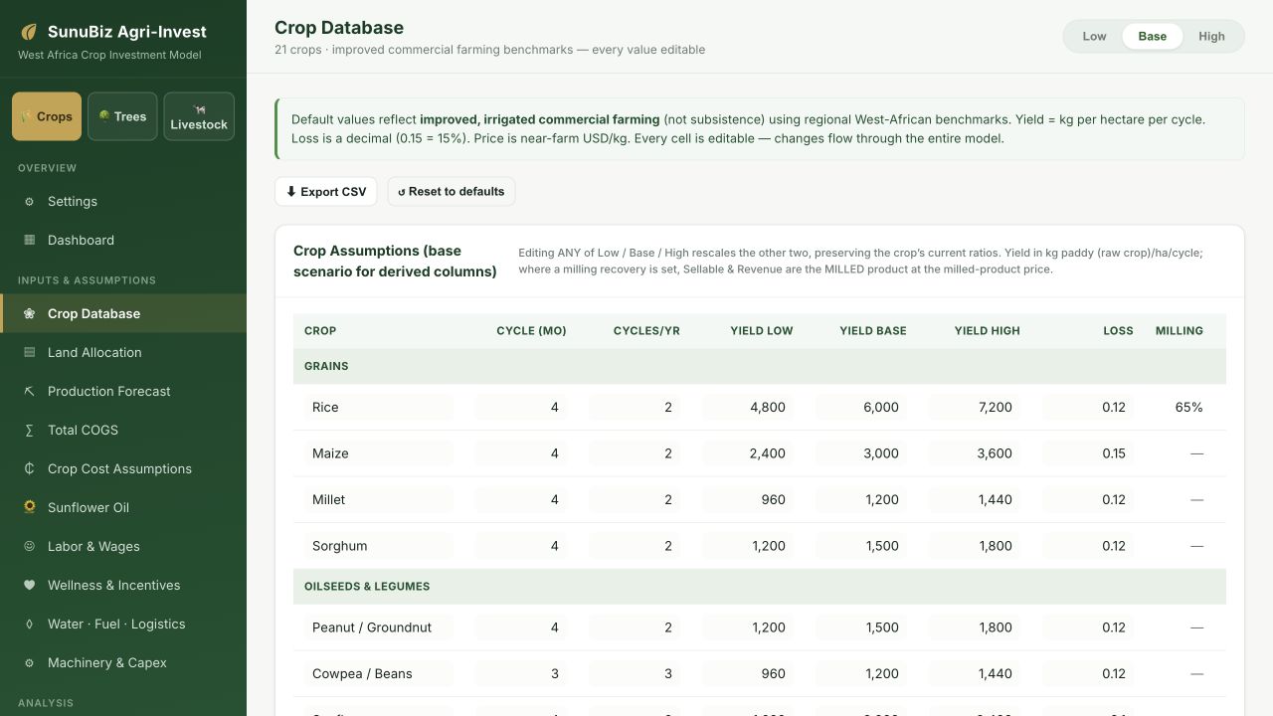1273x716 pixels.
Task: Open Total COGS page
Action: 123,431
